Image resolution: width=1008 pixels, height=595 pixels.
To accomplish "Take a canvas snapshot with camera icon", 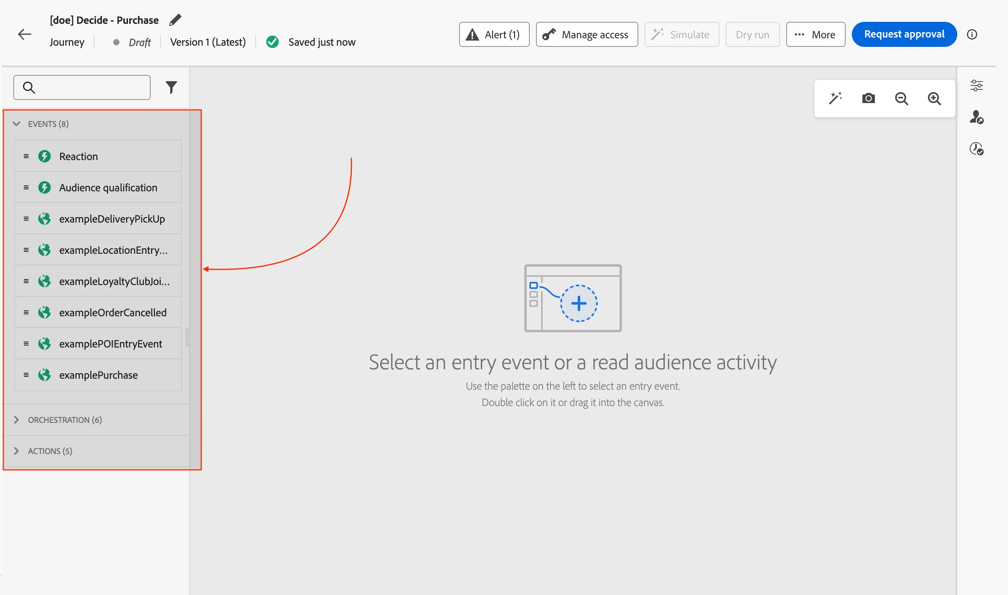I will coord(868,98).
